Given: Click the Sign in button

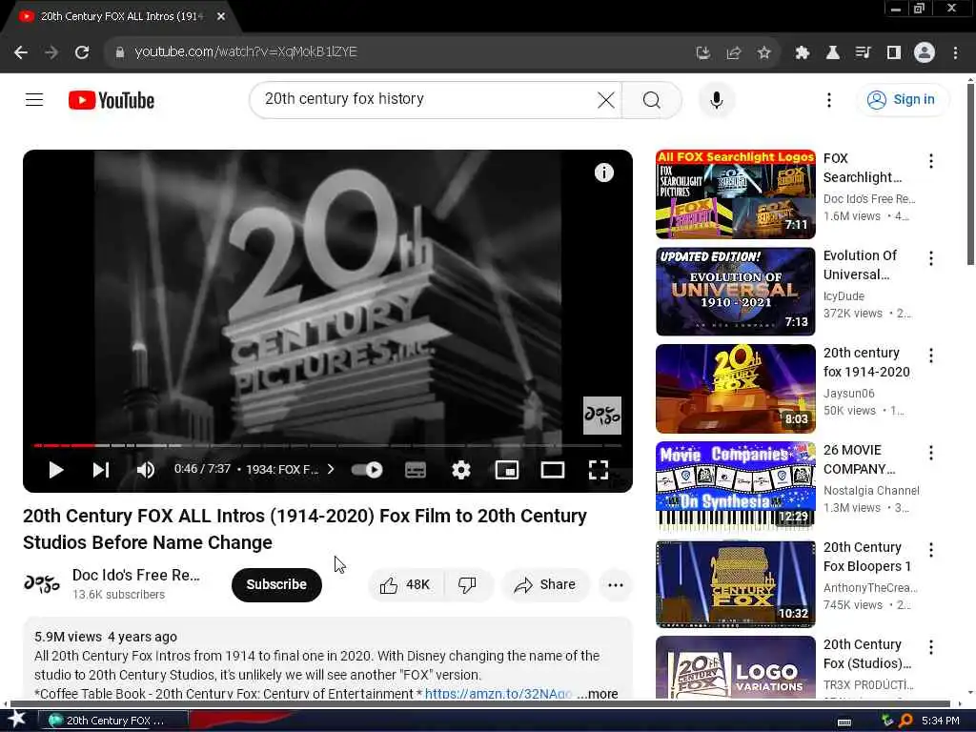Looking at the screenshot, I should 903,99.
